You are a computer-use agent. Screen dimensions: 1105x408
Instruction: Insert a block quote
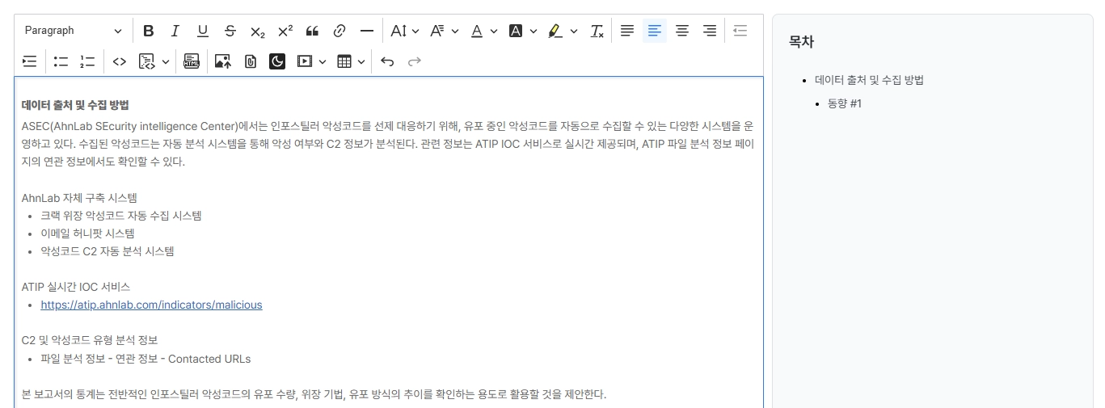312,31
